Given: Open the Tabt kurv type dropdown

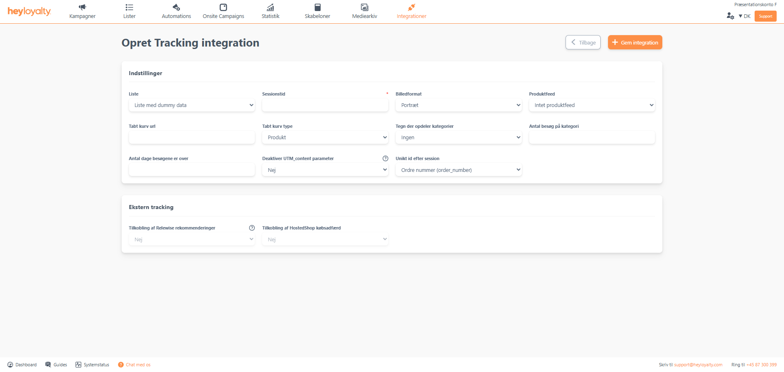Looking at the screenshot, I should click(x=325, y=137).
